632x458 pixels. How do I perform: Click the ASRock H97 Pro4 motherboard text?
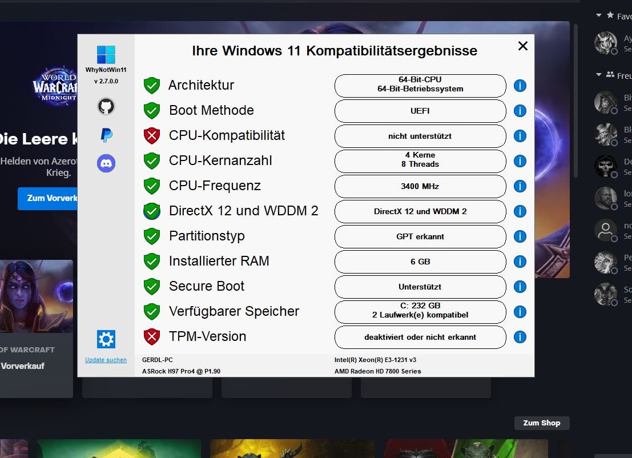click(181, 371)
